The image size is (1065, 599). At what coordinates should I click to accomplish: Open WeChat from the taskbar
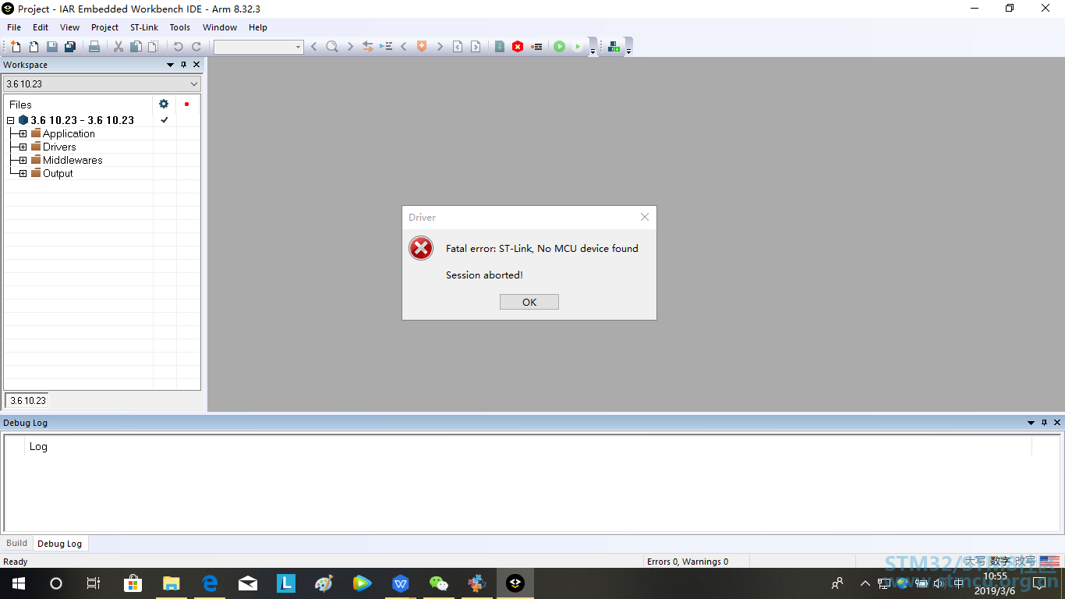(x=439, y=583)
